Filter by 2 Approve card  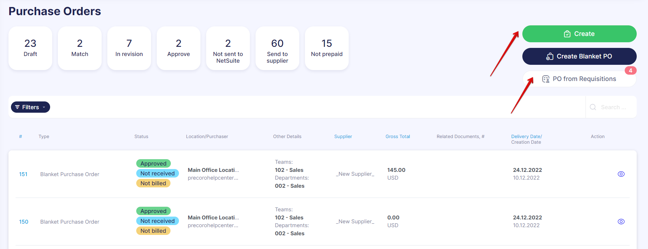179,48
